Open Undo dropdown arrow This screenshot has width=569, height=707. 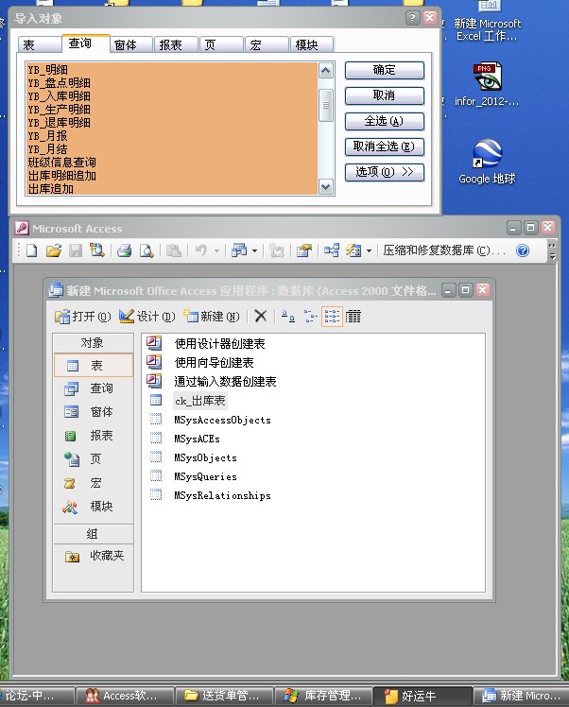(216, 250)
